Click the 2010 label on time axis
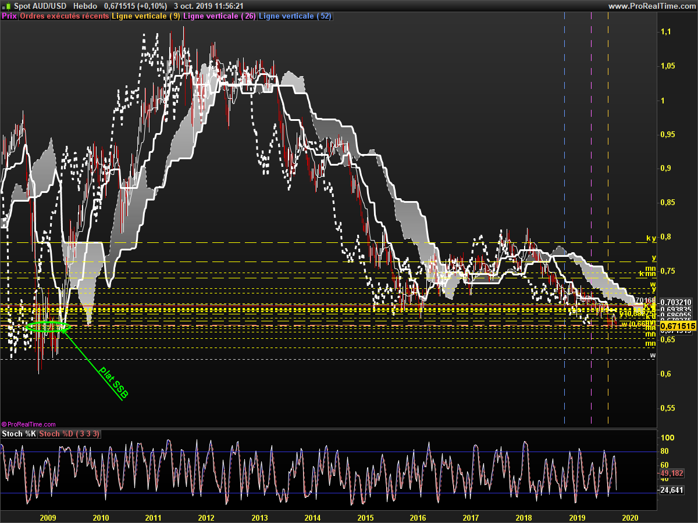 [x=101, y=517]
